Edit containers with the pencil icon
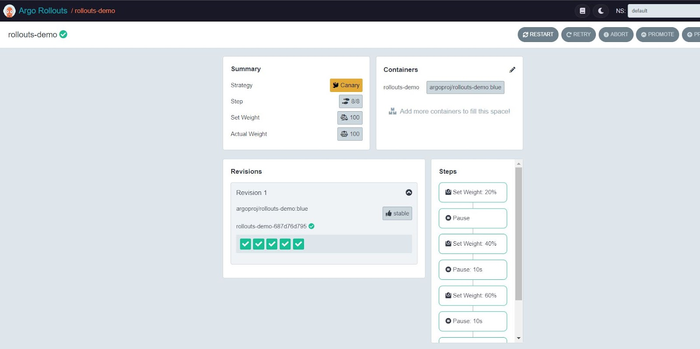The width and height of the screenshot is (700, 349). coord(512,70)
